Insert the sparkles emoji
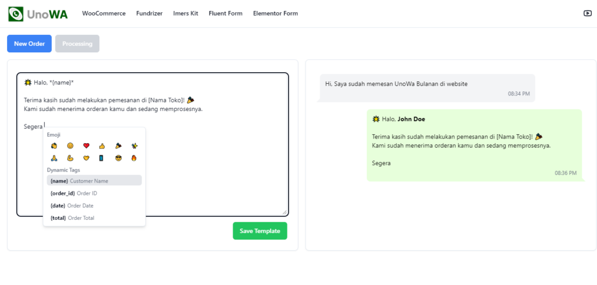 [x=134, y=145]
